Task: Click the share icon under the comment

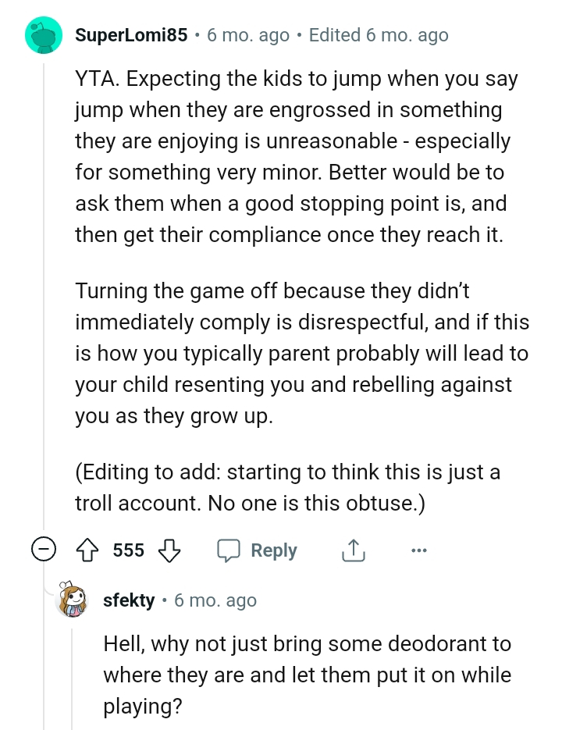Action: pyautogui.click(x=353, y=550)
